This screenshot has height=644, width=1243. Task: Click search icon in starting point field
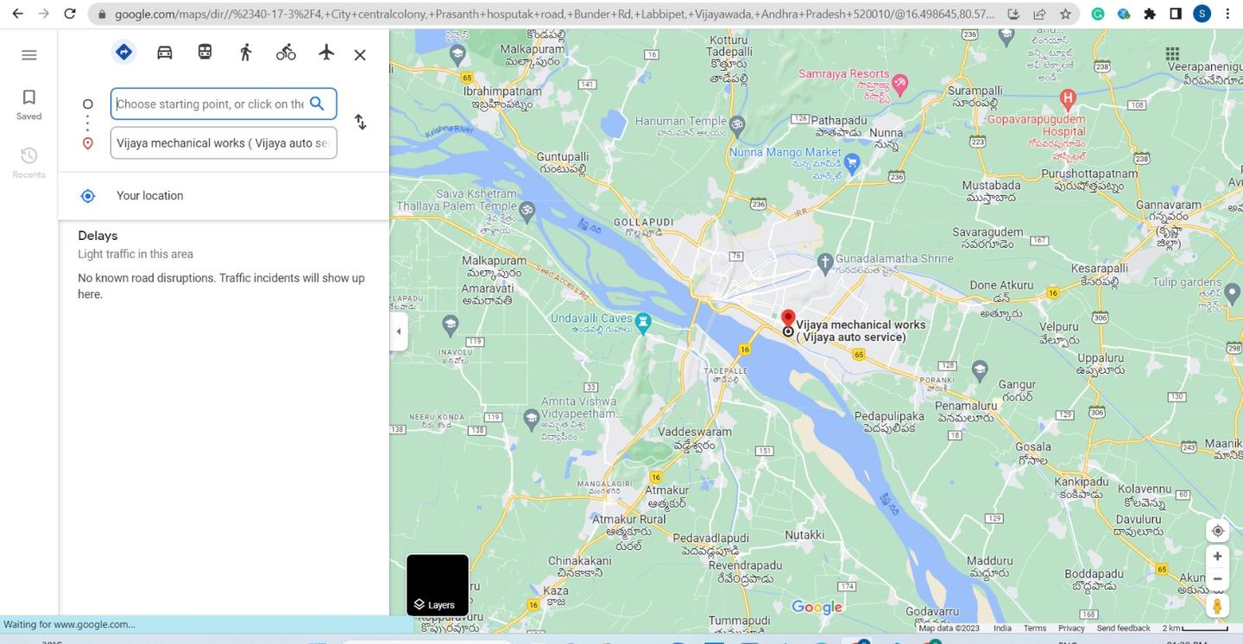(317, 104)
